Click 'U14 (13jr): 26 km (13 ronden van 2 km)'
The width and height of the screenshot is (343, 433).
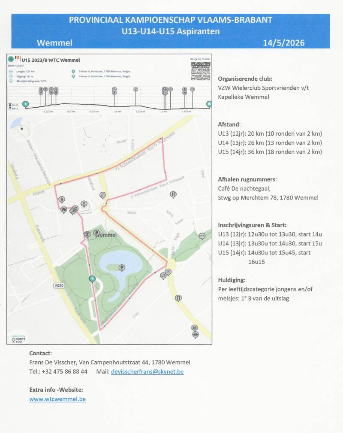[x=270, y=143]
